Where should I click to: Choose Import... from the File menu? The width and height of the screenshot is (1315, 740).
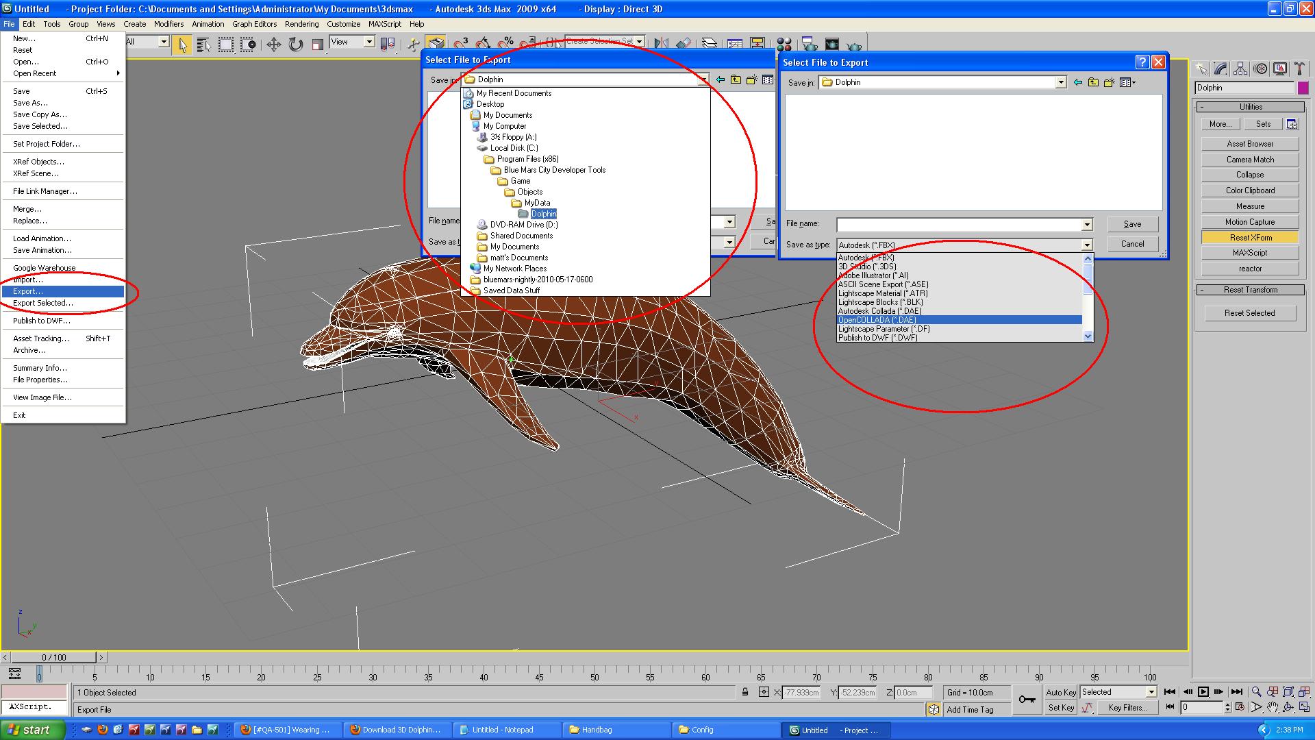click(63, 280)
